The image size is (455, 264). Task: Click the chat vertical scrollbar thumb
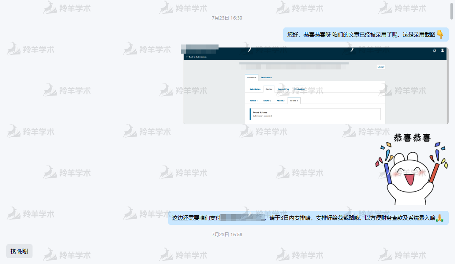click(x=452, y=10)
